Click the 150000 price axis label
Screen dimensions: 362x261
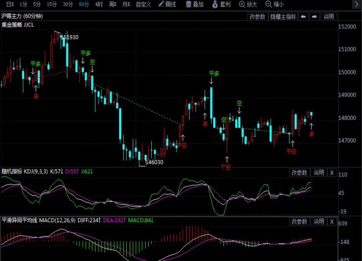pos(347,72)
